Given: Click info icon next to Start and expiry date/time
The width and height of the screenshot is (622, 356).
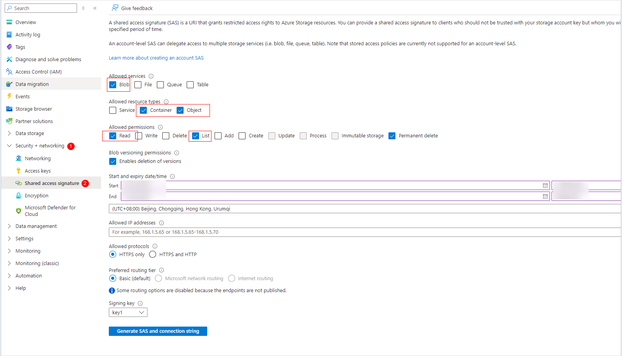Looking at the screenshot, I should pyautogui.click(x=172, y=176).
